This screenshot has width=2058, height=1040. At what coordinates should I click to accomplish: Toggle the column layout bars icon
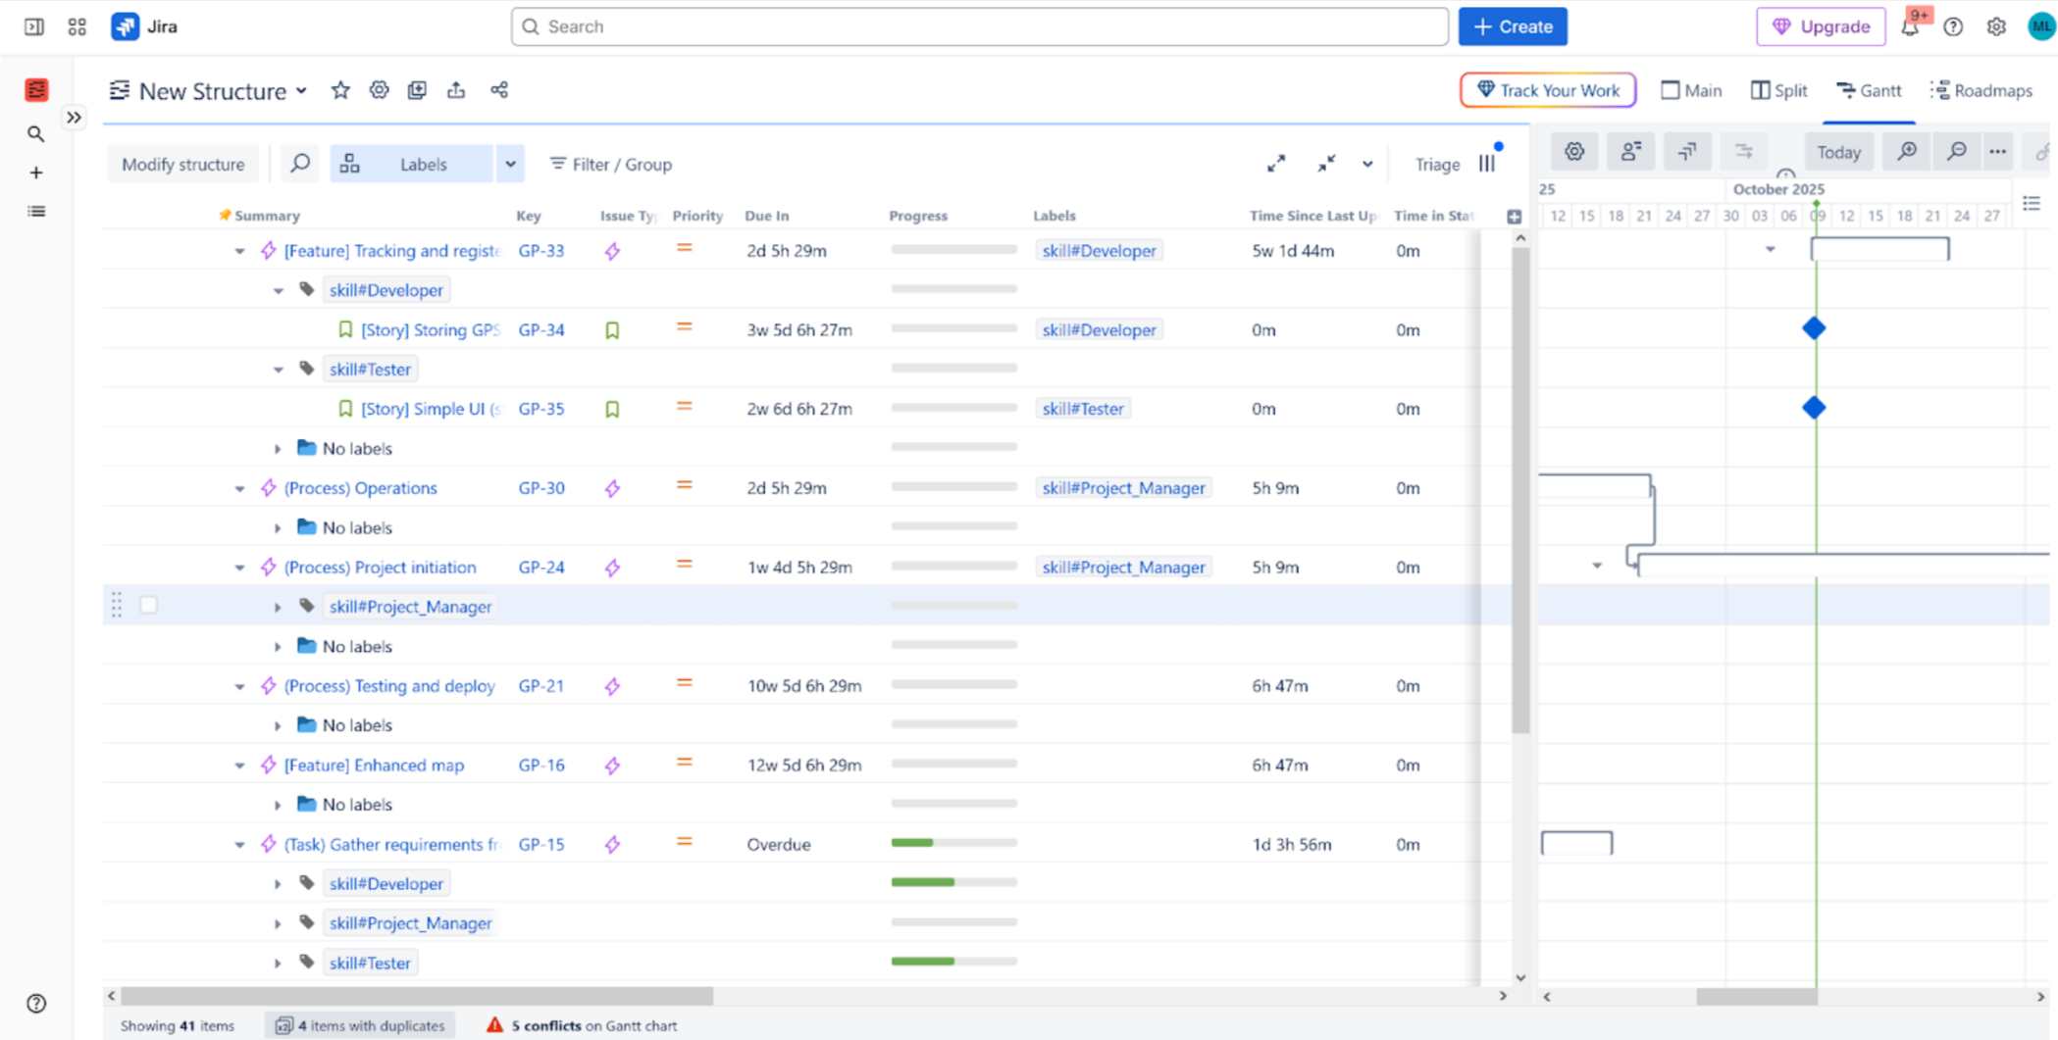pyautogui.click(x=1487, y=164)
